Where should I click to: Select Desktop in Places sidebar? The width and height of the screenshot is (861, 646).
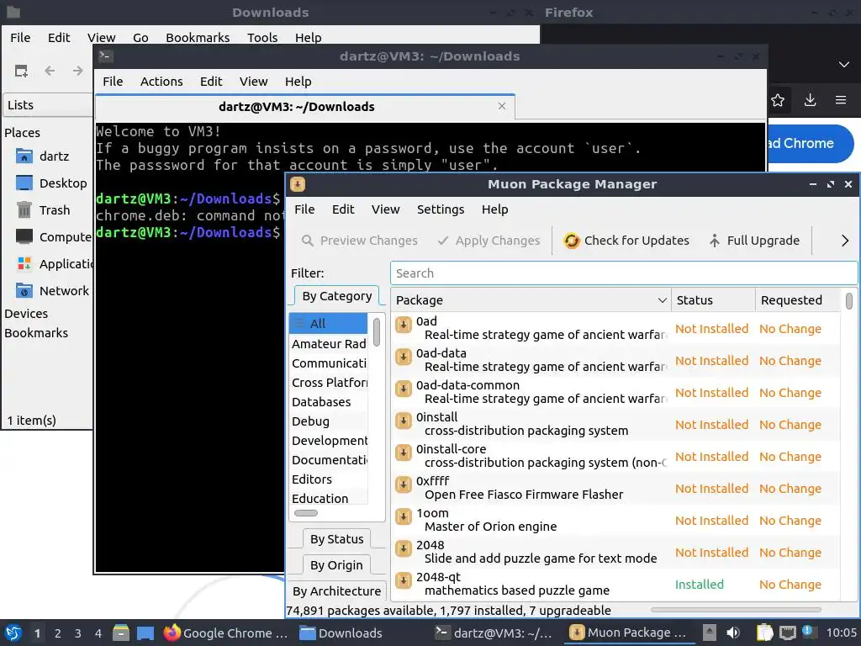pyautogui.click(x=51, y=183)
